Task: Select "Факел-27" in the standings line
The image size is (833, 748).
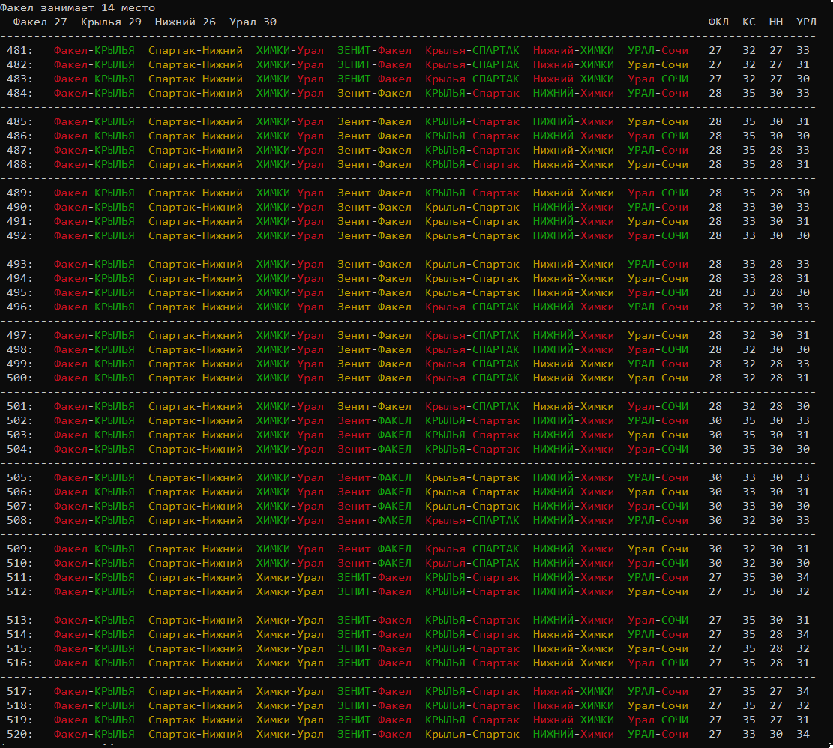Action: click(x=40, y=22)
